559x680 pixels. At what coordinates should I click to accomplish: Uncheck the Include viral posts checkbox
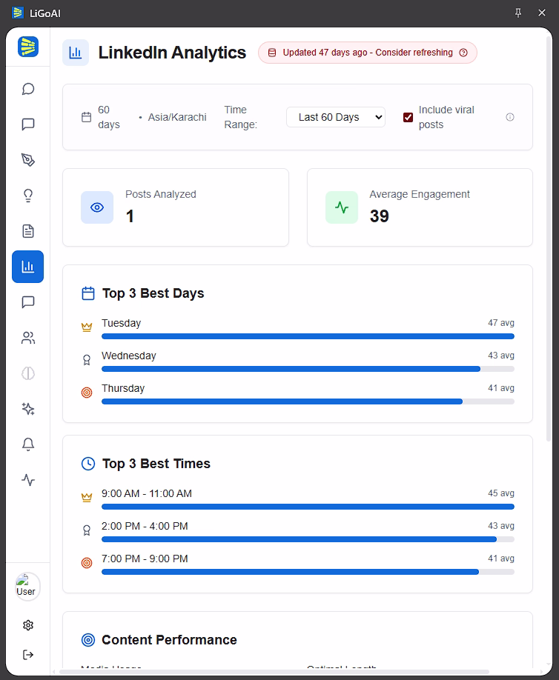[408, 117]
